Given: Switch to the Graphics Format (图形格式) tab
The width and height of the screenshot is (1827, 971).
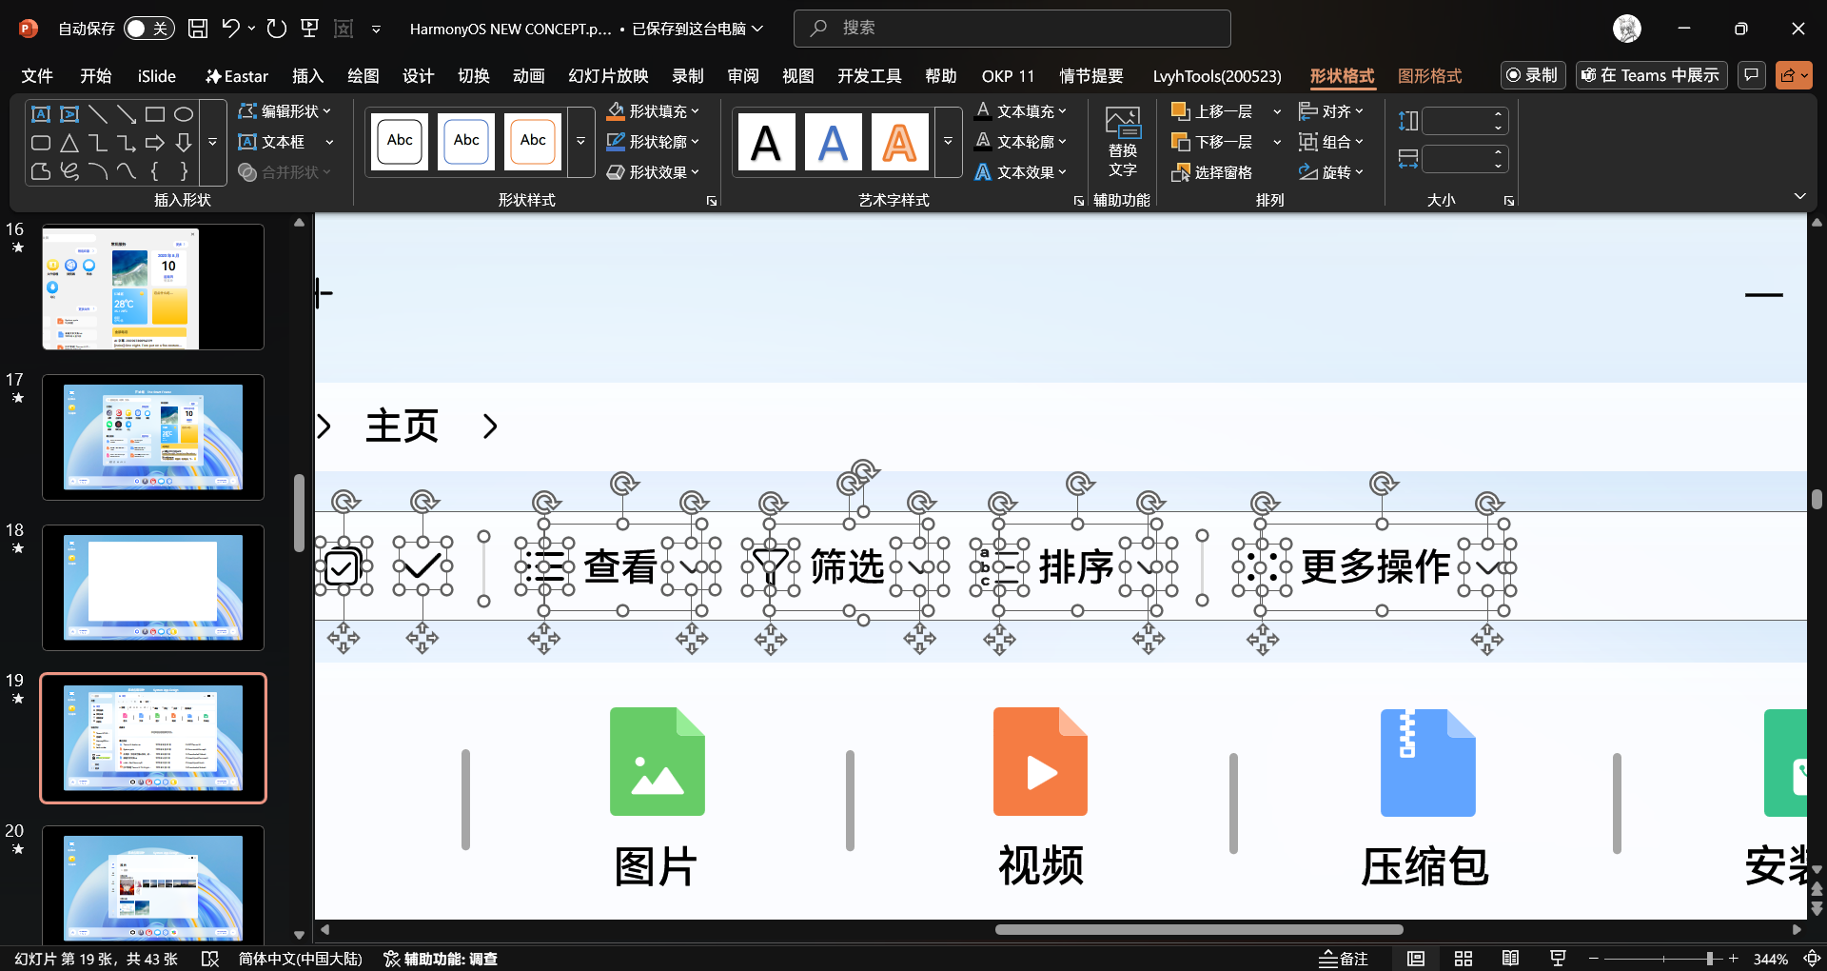Looking at the screenshot, I should [x=1429, y=76].
